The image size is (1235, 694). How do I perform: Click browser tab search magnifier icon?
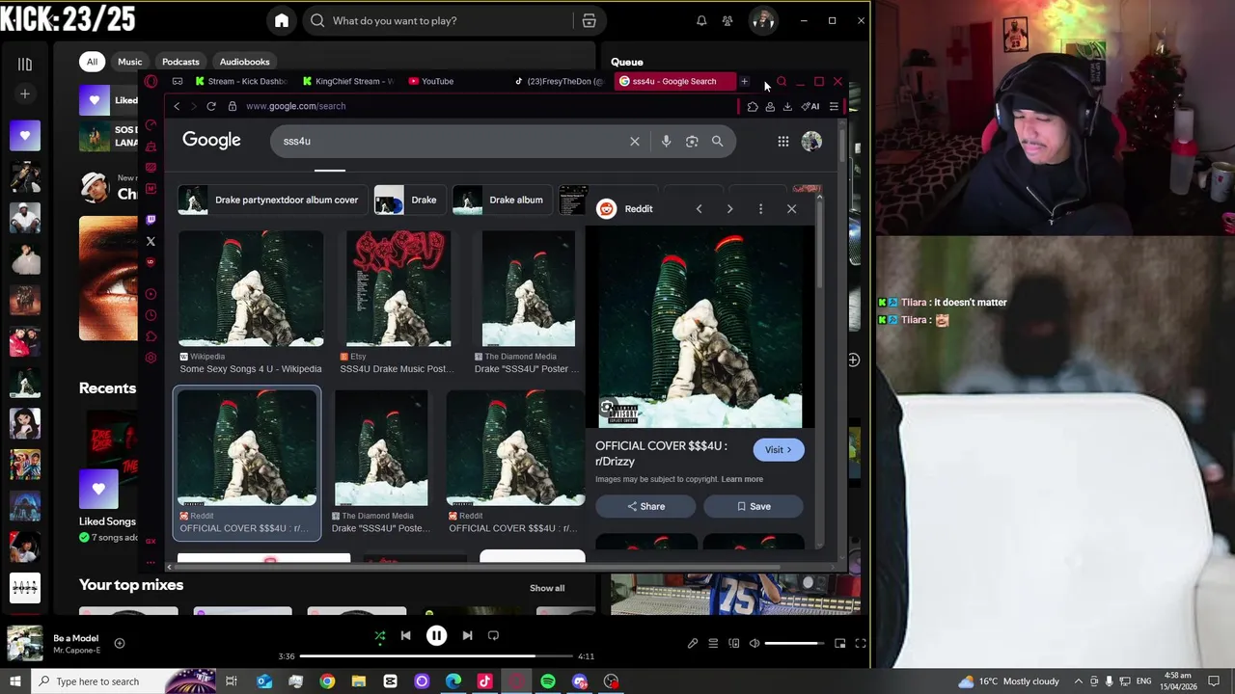coord(782,82)
